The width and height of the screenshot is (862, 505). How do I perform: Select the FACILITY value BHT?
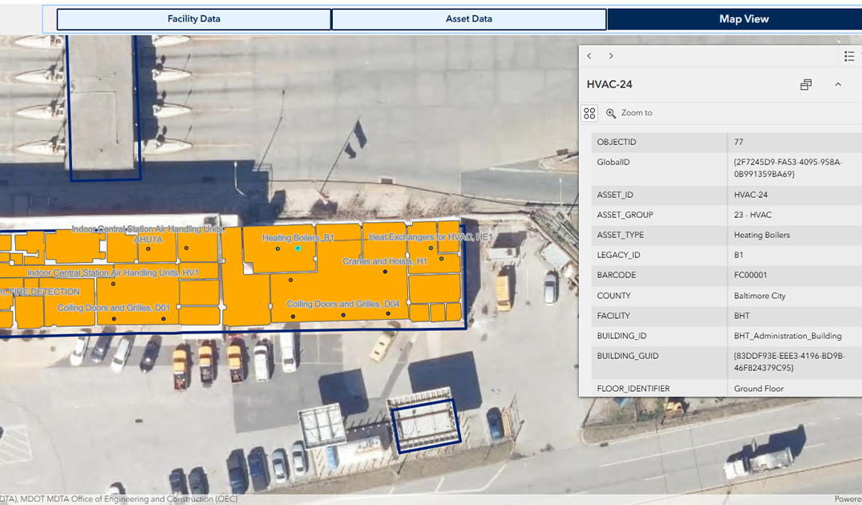click(742, 315)
